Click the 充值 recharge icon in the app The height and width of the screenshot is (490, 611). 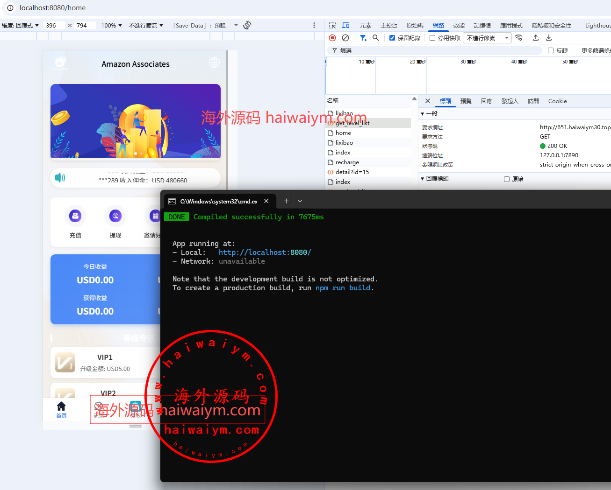pyautogui.click(x=75, y=216)
